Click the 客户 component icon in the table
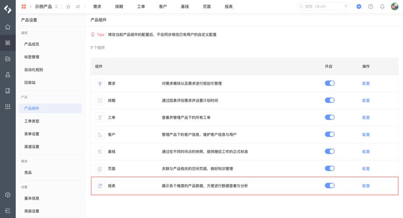Screen dimensions: 403x218 (x=100, y=134)
